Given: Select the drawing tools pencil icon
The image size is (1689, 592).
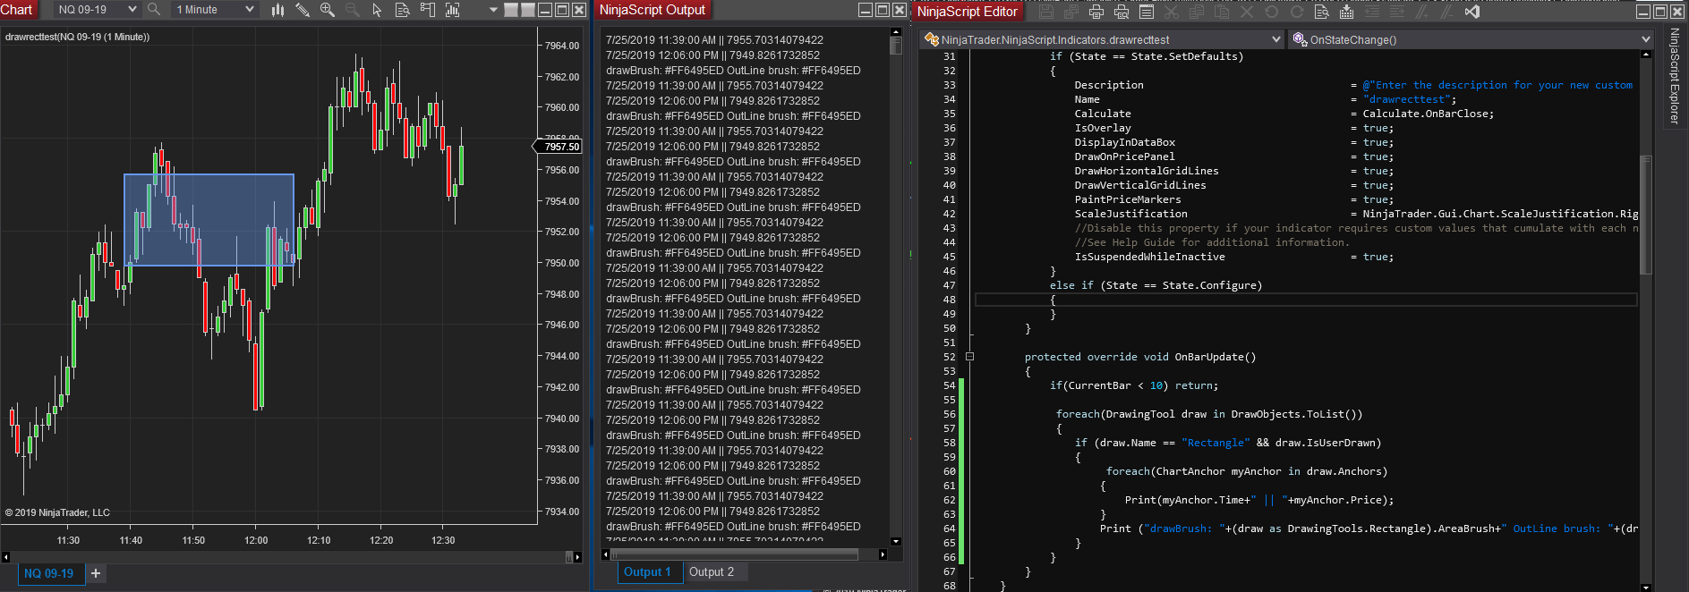Looking at the screenshot, I should (303, 10).
